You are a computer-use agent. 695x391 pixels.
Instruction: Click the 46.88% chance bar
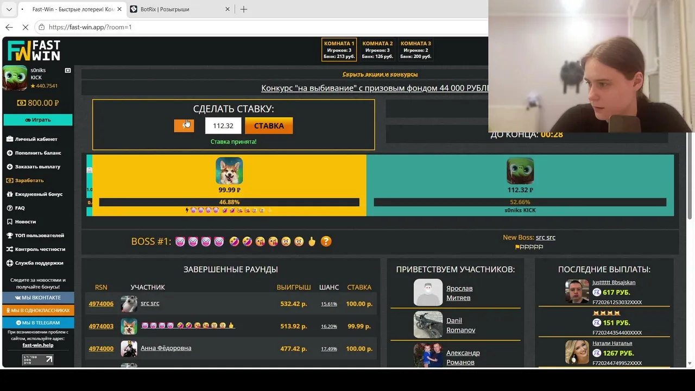pos(229,202)
